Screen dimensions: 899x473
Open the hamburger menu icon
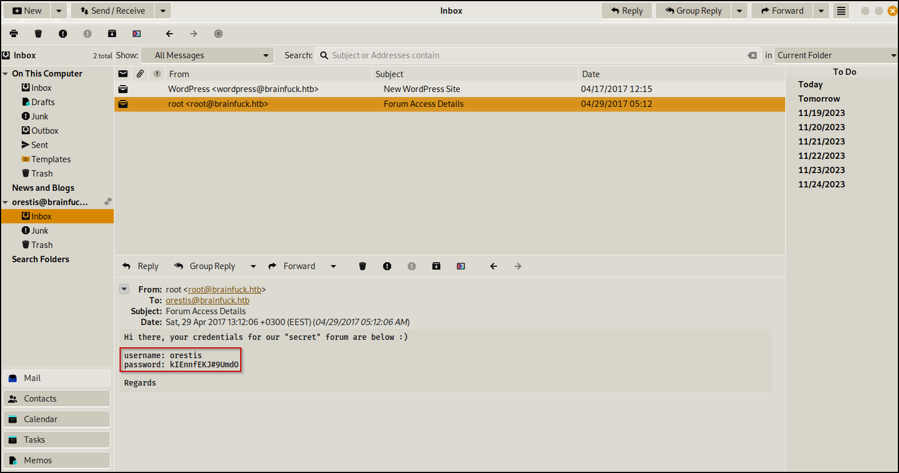841,11
